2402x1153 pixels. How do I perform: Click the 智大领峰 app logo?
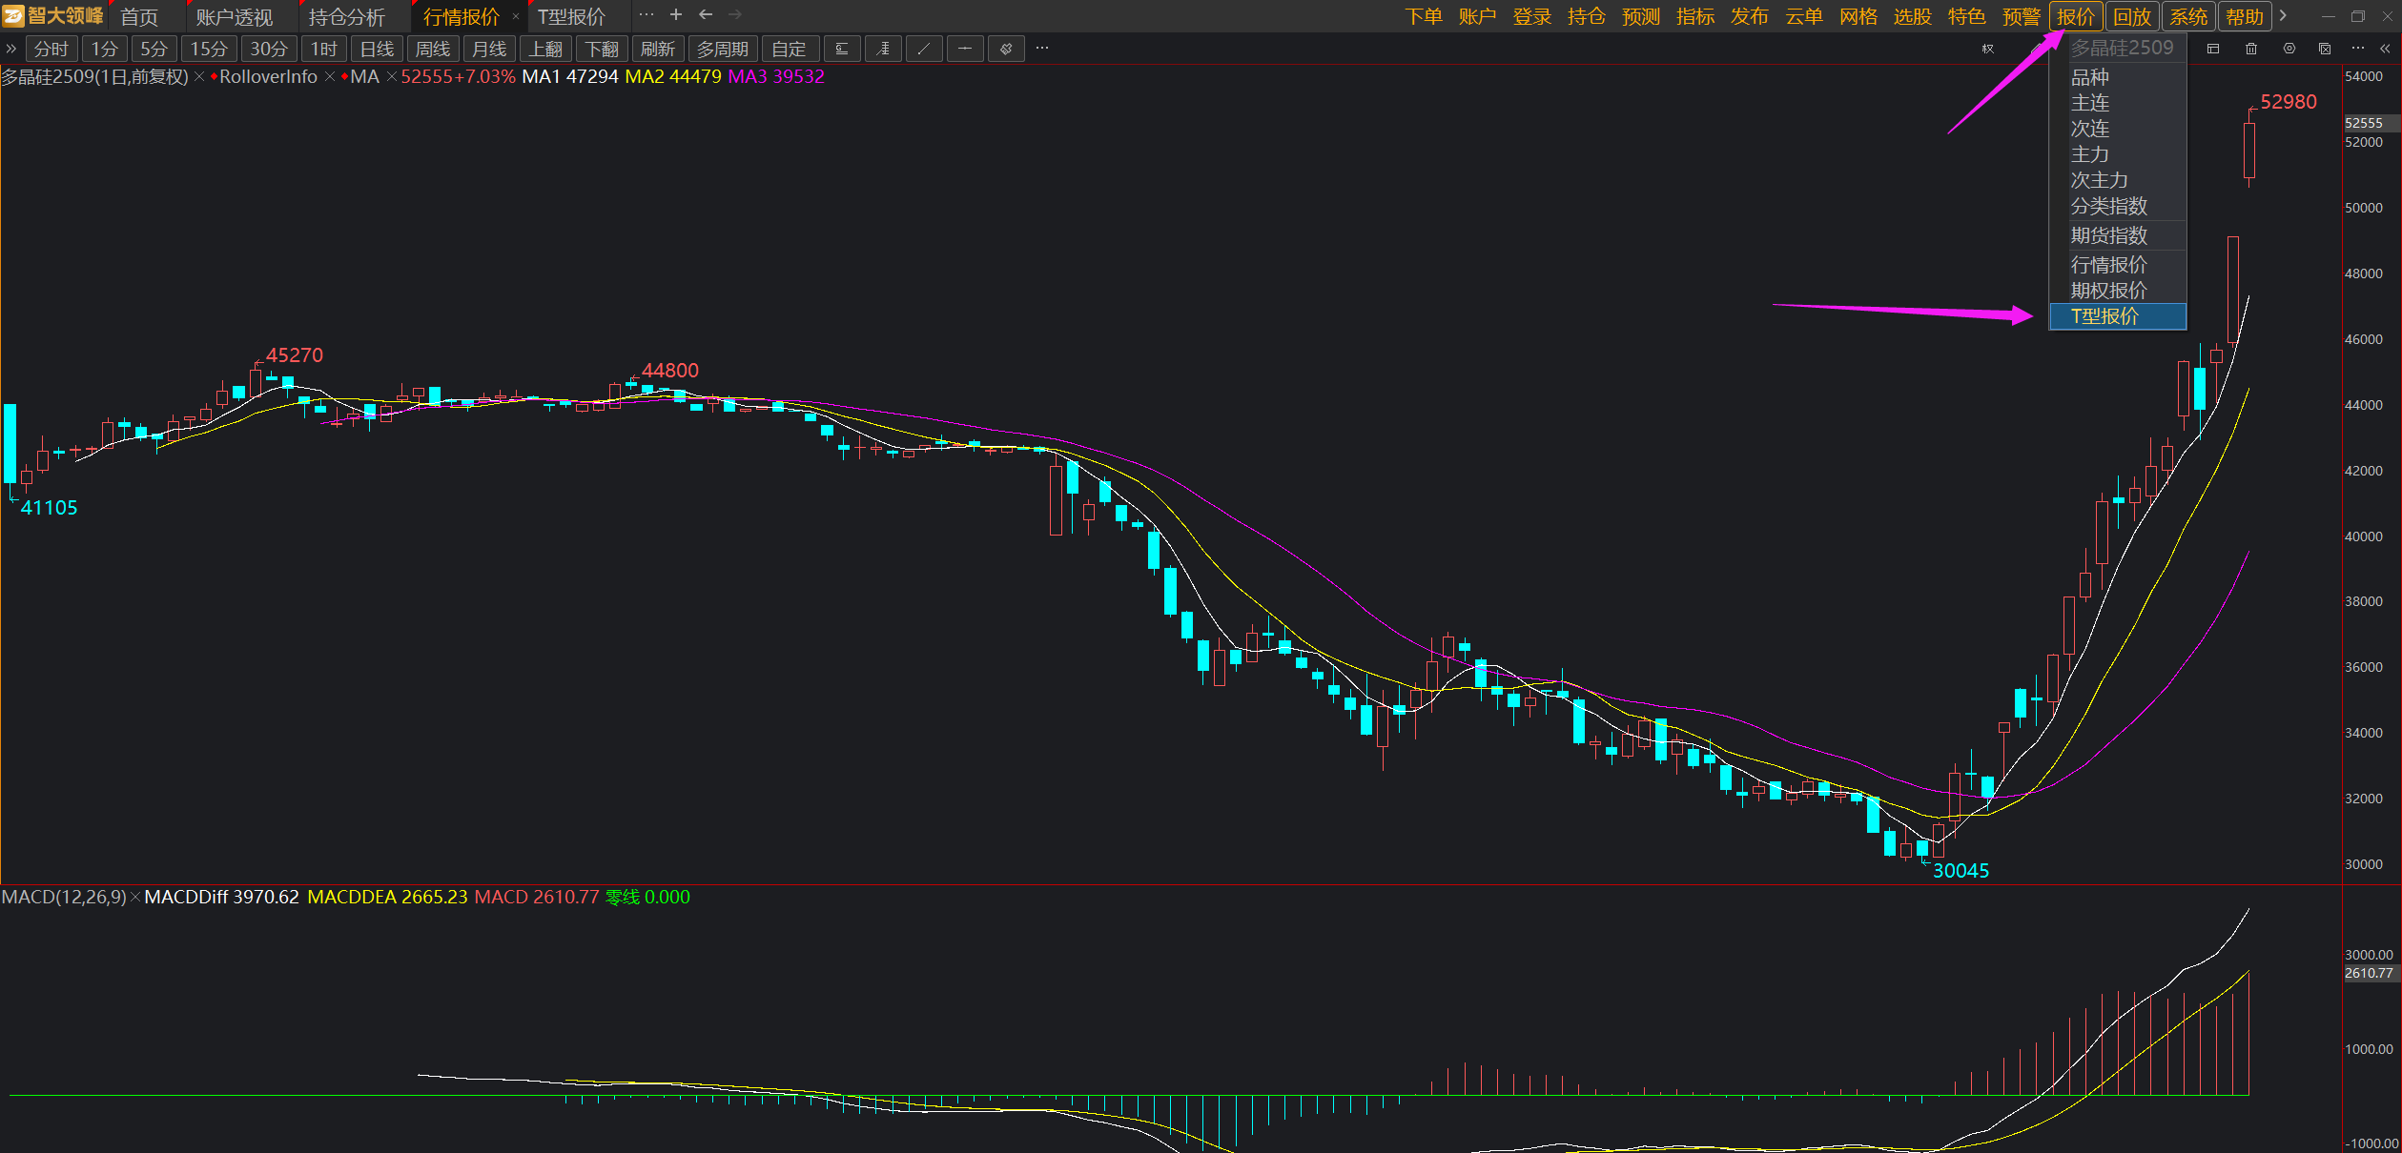pyautogui.click(x=53, y=16)
